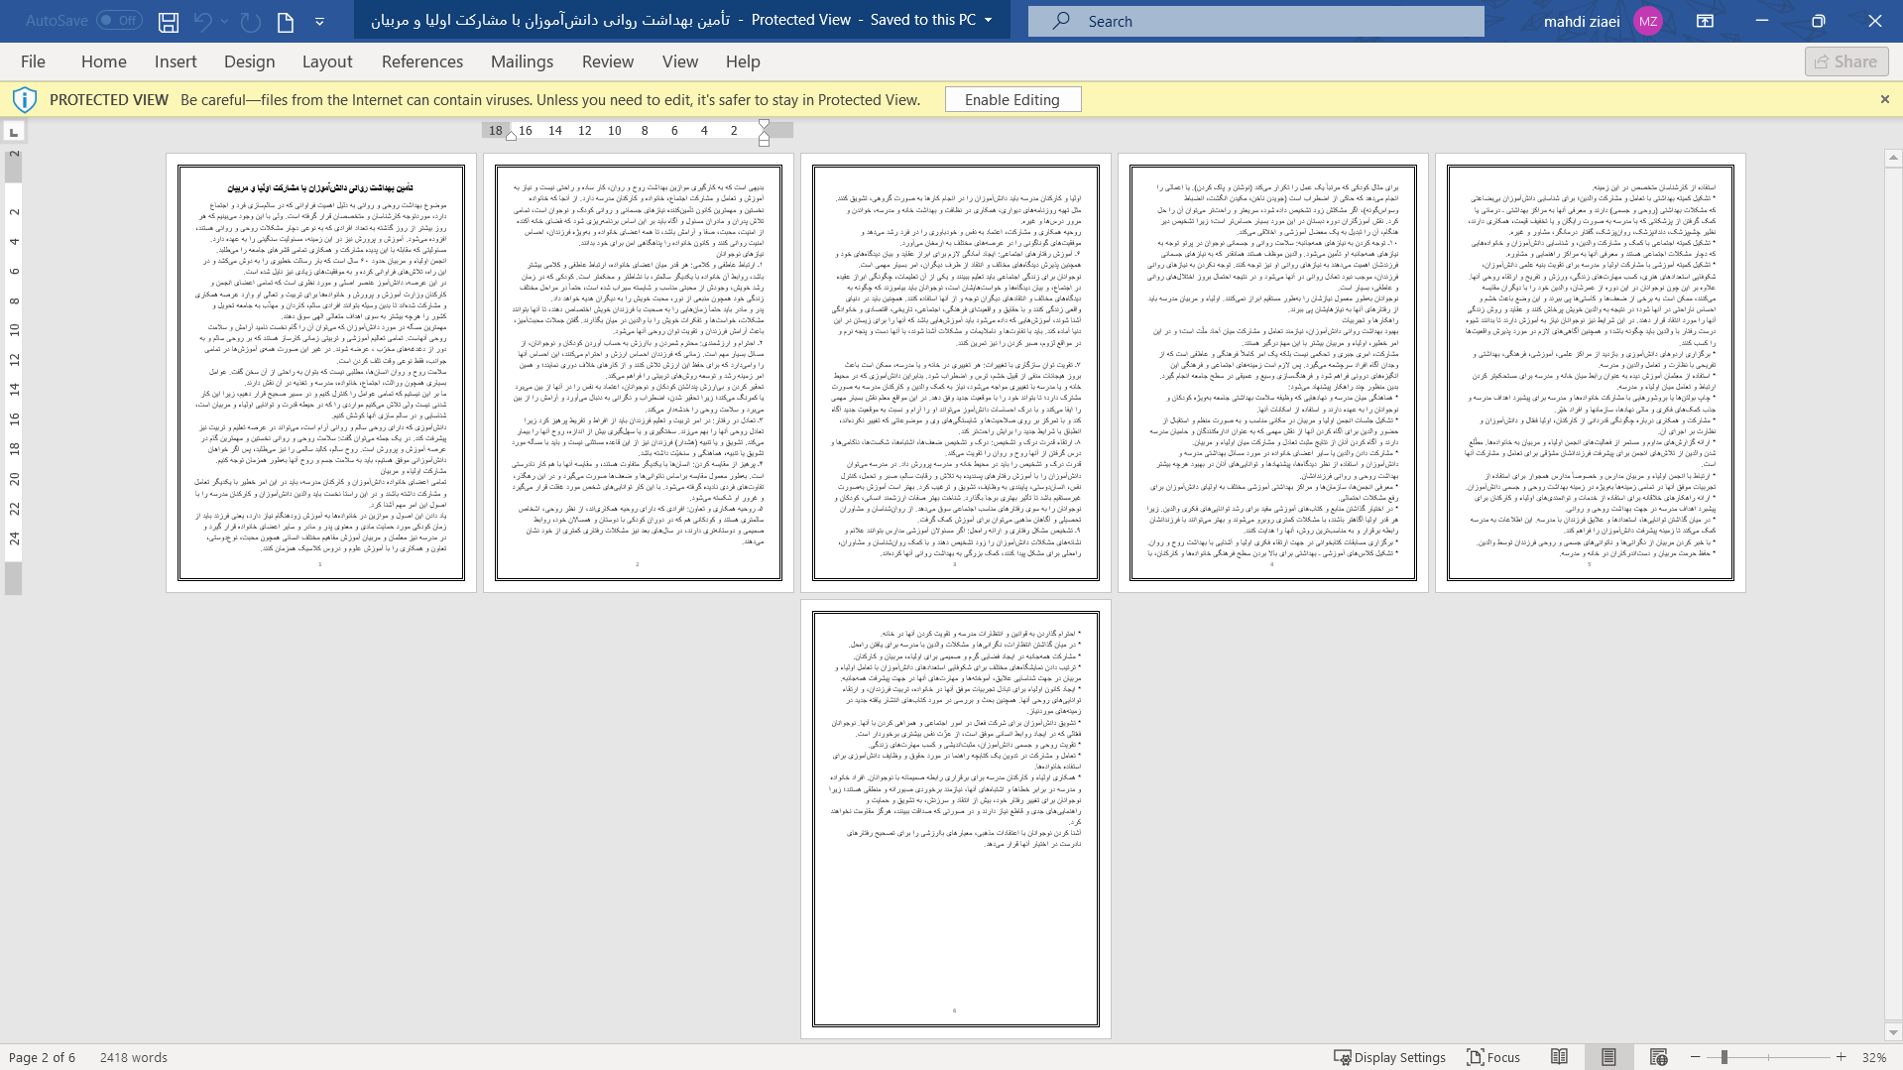Click the Undo arrow icon
The width and height of the screenshot is (1903, 1070).
203,21
